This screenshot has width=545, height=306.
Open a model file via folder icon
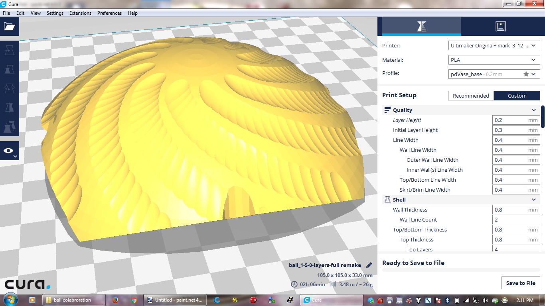9,27
